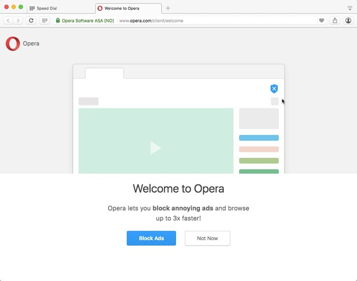
Task: Click the green video placeholder area
Action: click(156, 141)
